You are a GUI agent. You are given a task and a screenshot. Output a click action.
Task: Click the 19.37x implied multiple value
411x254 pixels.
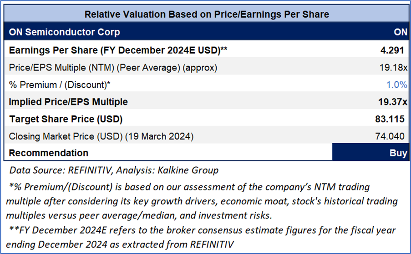click(x=394, y=102)
